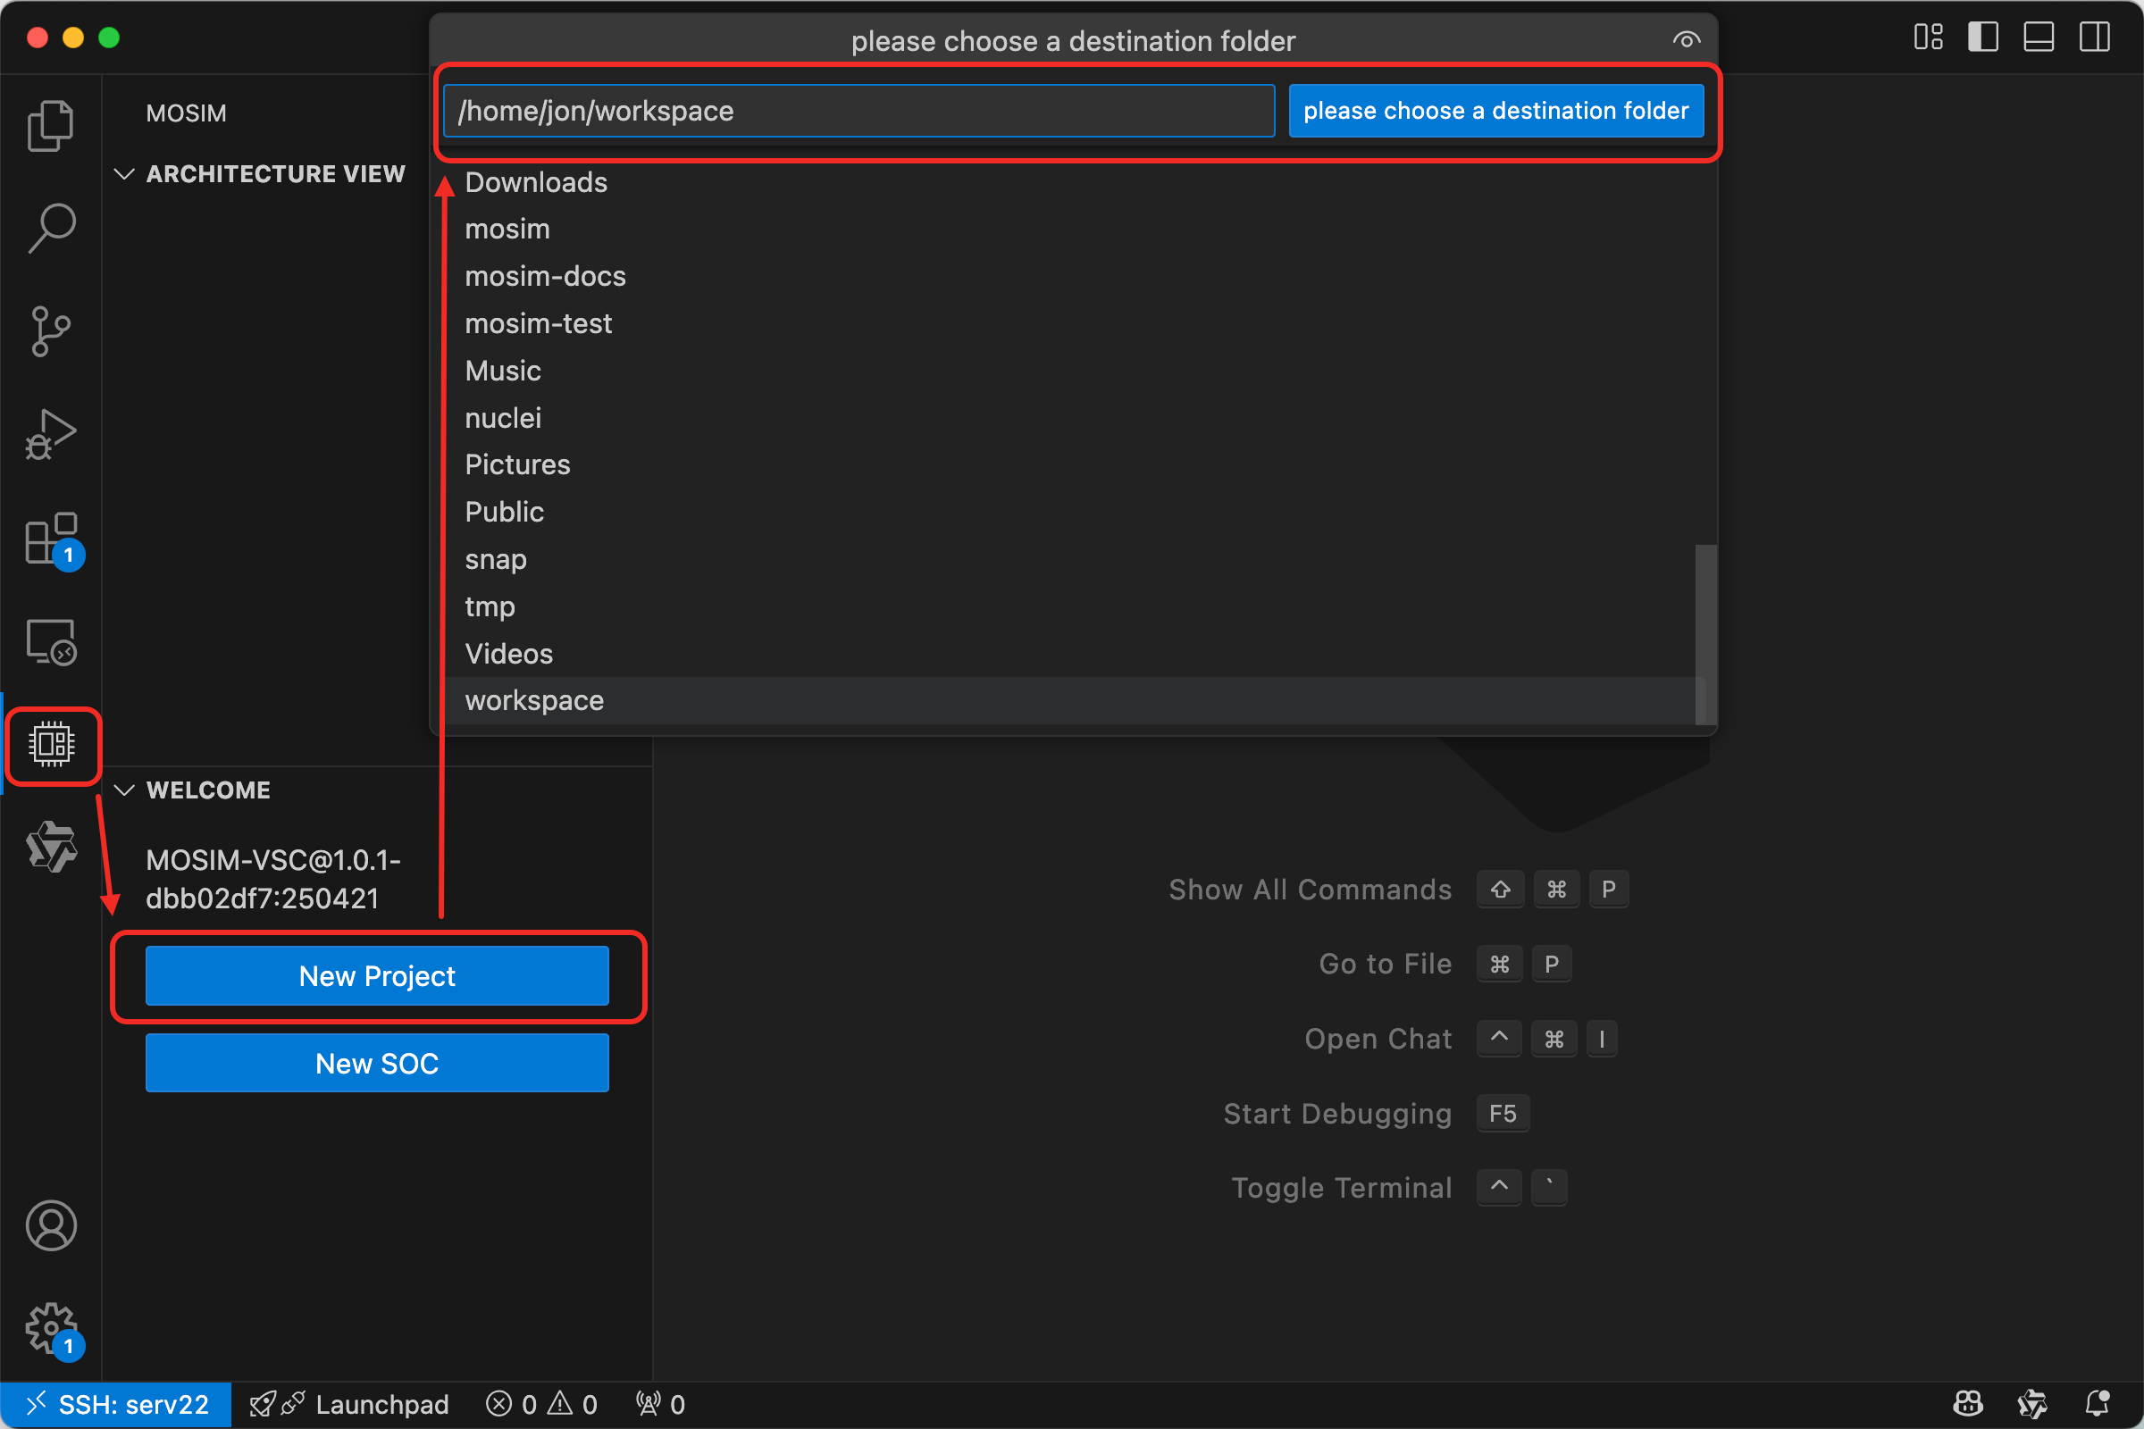Click Launchpad in the status bar

click(x=349, y=1404)
